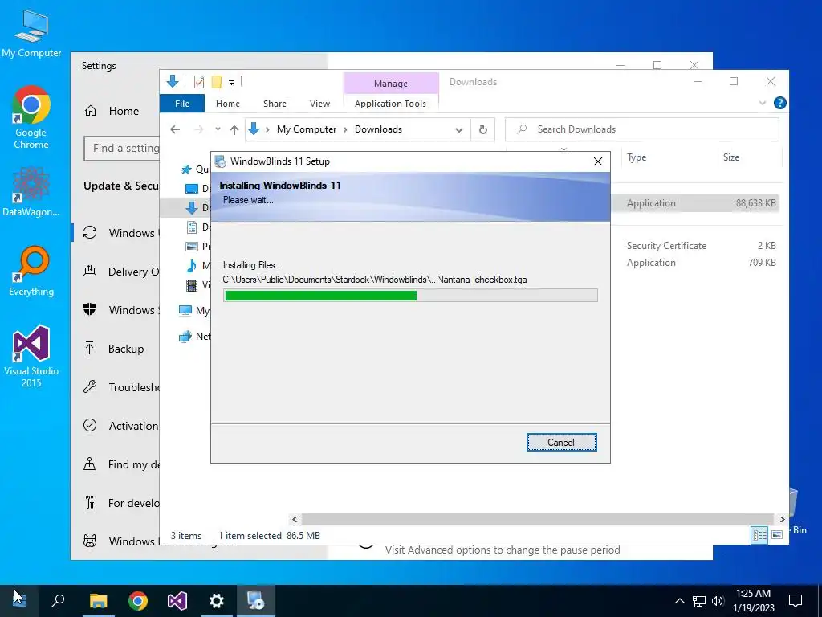Close the WindowBlinds 11 Setup dialog
Viewport: 822px width, 617px height.
coord(597,161)
